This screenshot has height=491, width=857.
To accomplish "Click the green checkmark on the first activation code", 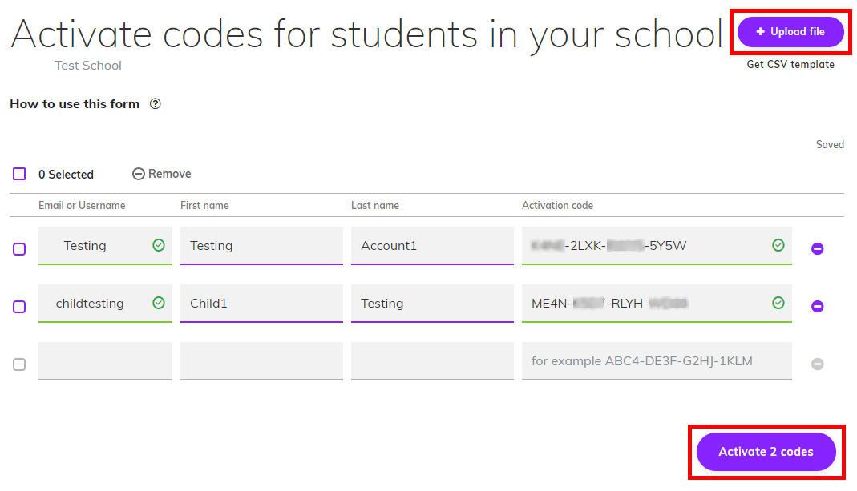I will [x=777, y=245].
